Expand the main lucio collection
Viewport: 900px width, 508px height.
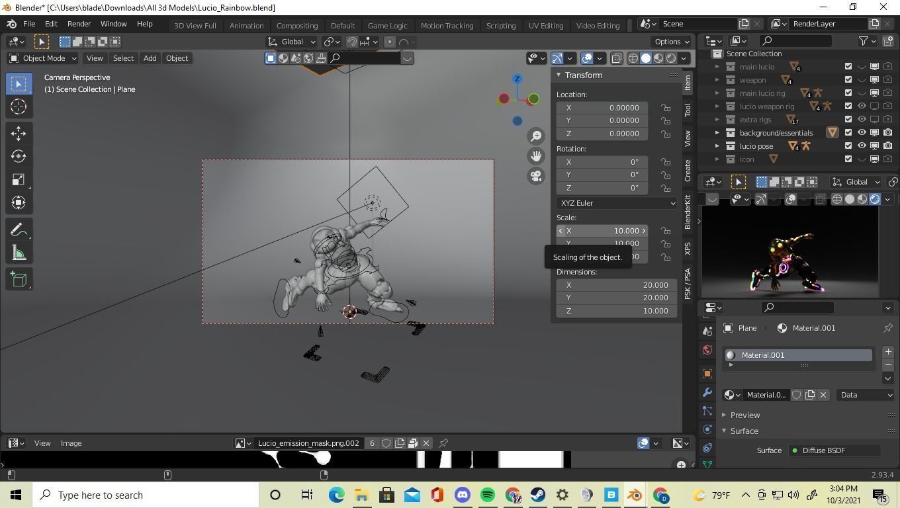pos(717,67)
